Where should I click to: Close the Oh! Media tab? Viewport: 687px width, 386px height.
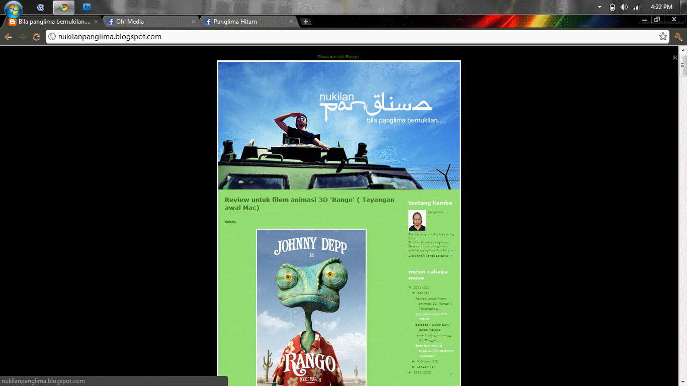(x=194, y=22)
